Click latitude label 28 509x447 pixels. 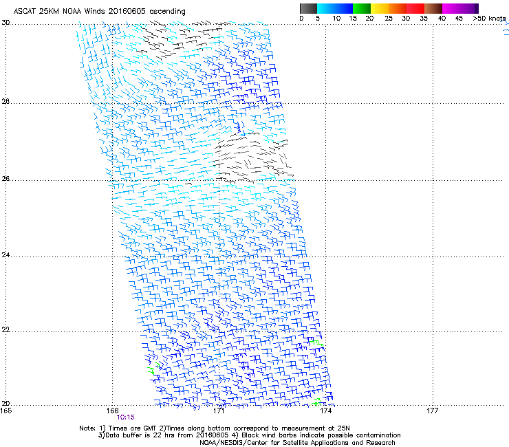coord(6,101)
